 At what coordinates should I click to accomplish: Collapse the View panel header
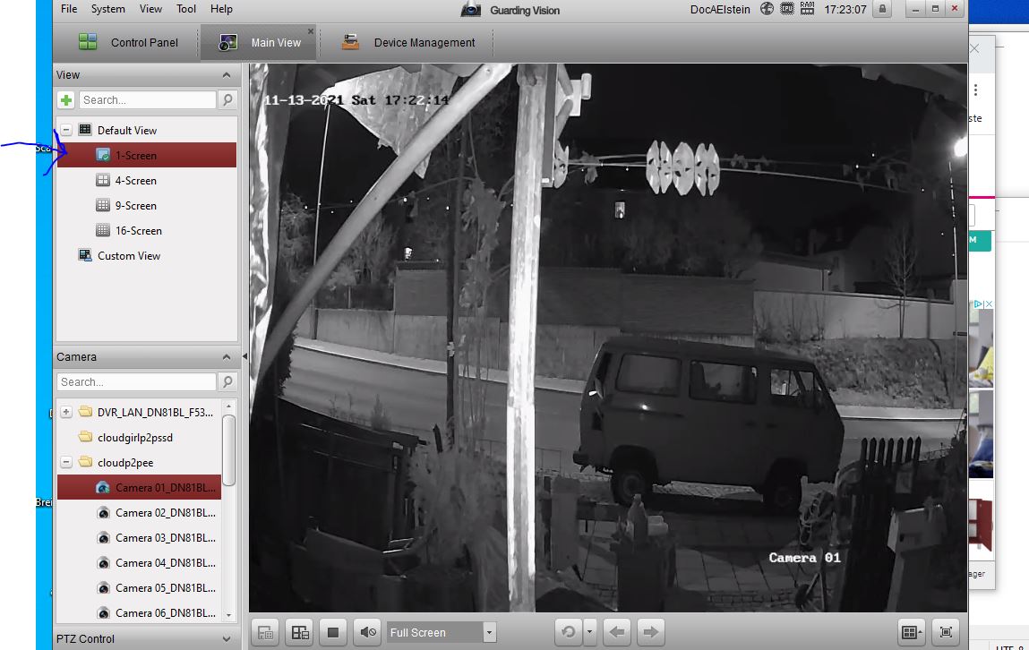pyautogui.click(x=227, y=75)
